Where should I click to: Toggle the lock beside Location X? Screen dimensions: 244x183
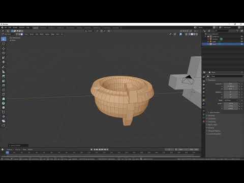239,84
